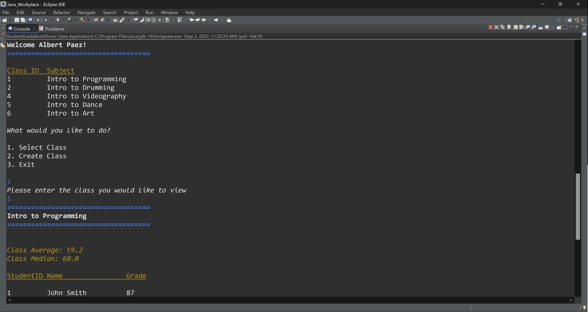Image resolution: width=588 pixels, height=312 pixels.
Task: Click the console vertical scrollbar thumb
Action: tap(578, 207)
